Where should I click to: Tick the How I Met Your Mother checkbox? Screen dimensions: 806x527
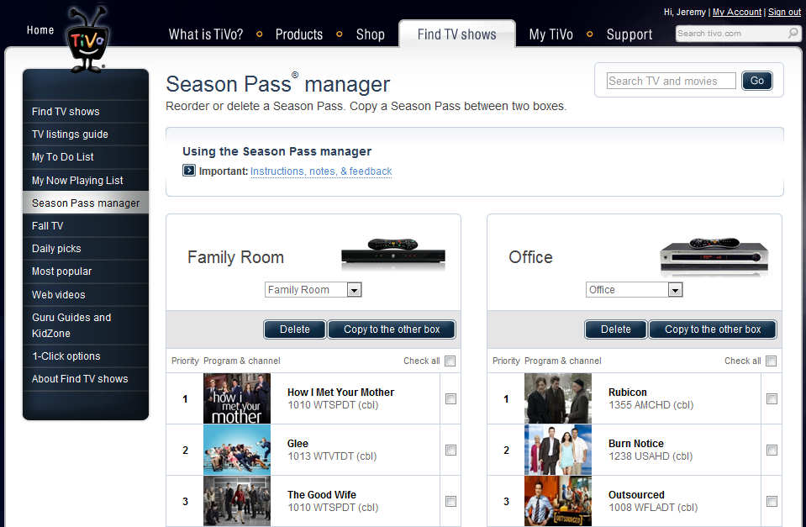pyautogui.click(x=450, y=399)
